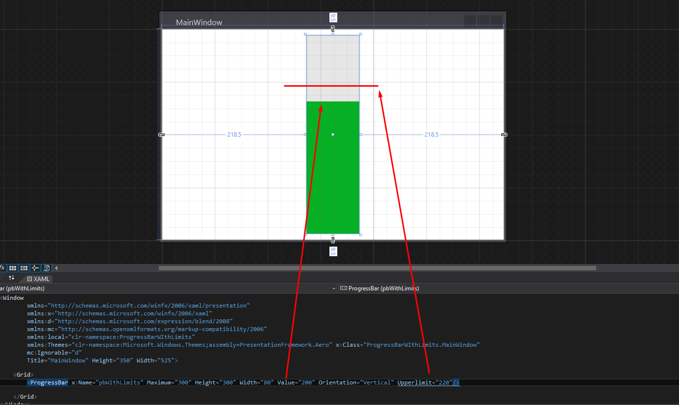The height and width of the screenshot is (405, 679).
Task: Click the ProgressBar element icon in the breadcrumb
Action: (x=344, y=288)
